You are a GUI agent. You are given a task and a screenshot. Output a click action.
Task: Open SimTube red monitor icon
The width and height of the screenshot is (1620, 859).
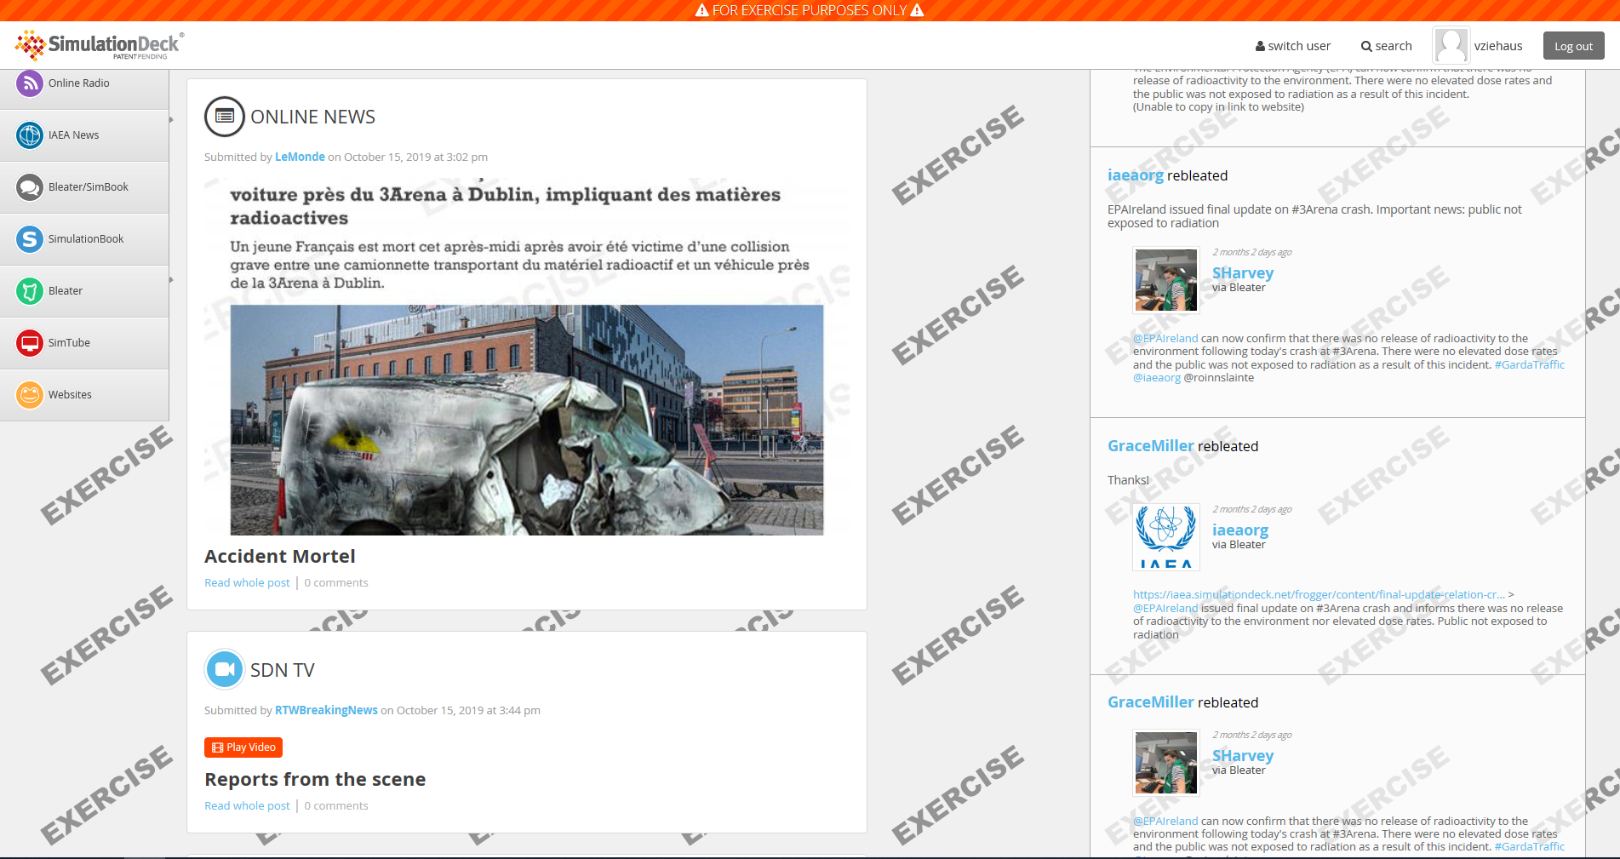(30, 343)
